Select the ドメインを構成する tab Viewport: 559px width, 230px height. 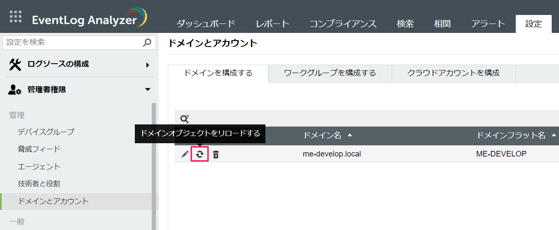(x=218, y=73)
